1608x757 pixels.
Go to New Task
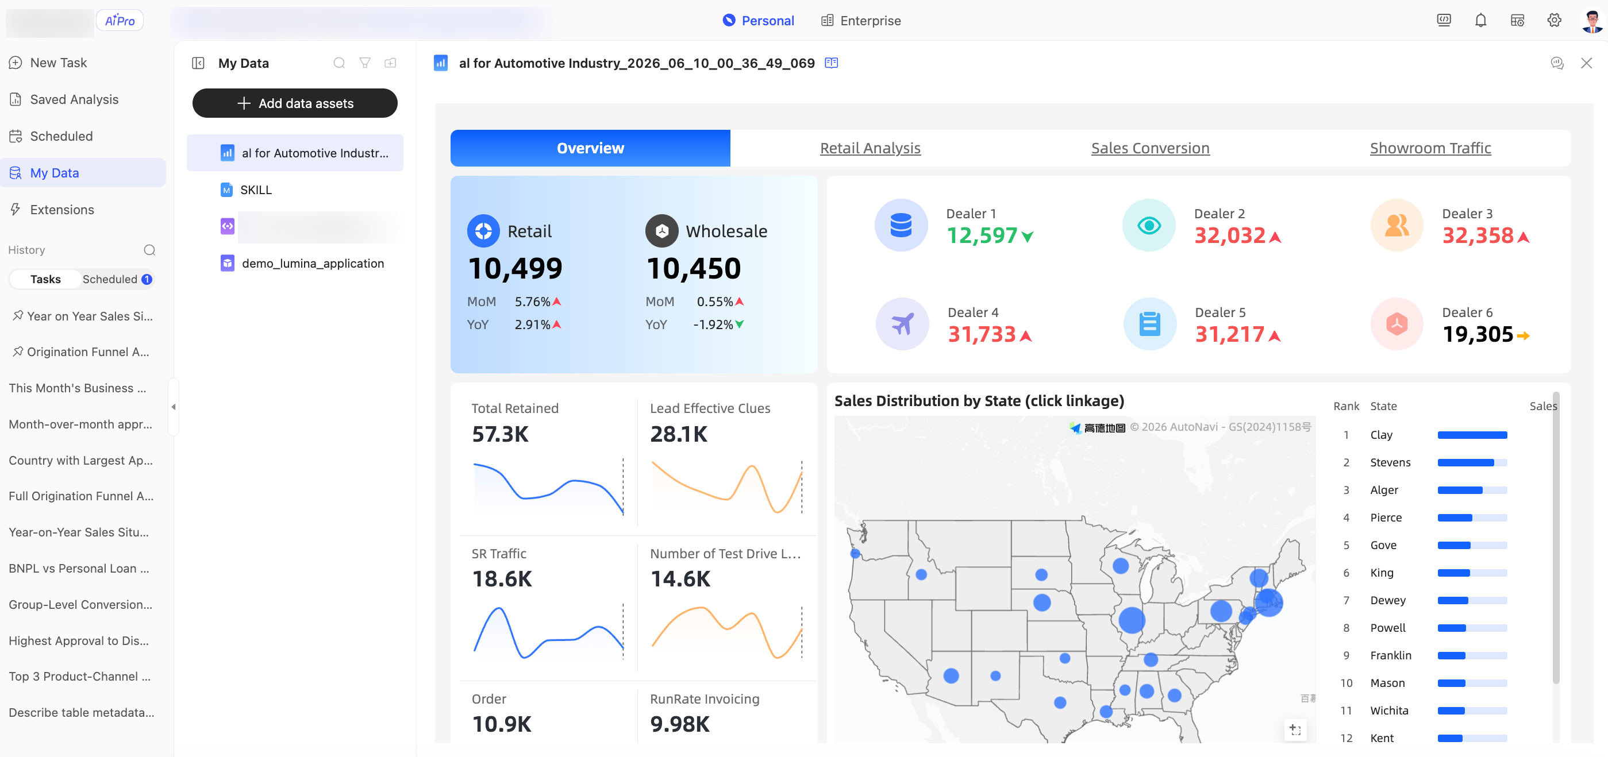click(83, 63)
